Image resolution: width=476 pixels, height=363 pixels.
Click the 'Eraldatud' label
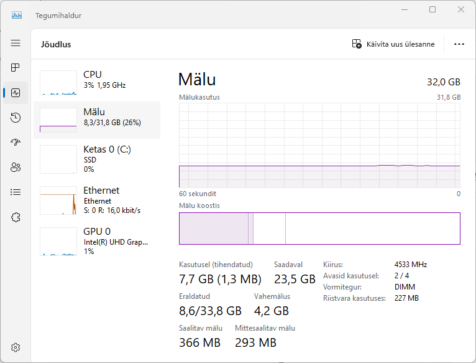[195, 296]
